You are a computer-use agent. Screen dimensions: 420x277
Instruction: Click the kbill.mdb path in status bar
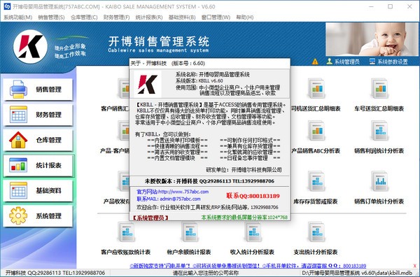(357, 273)
